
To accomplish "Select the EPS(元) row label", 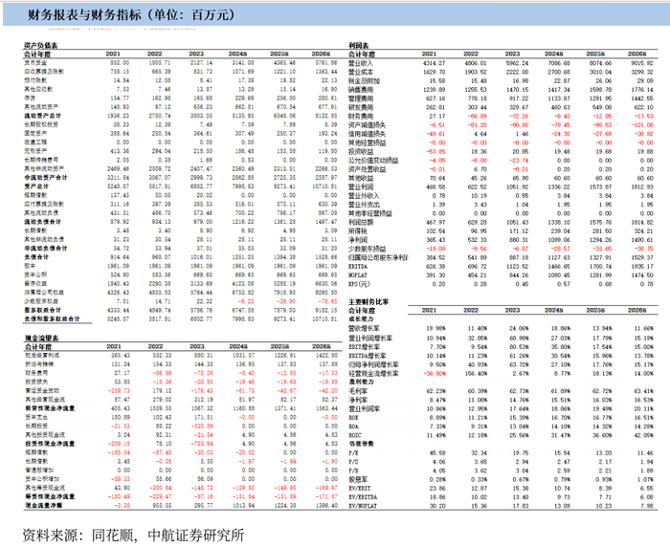I will (359, 284).
